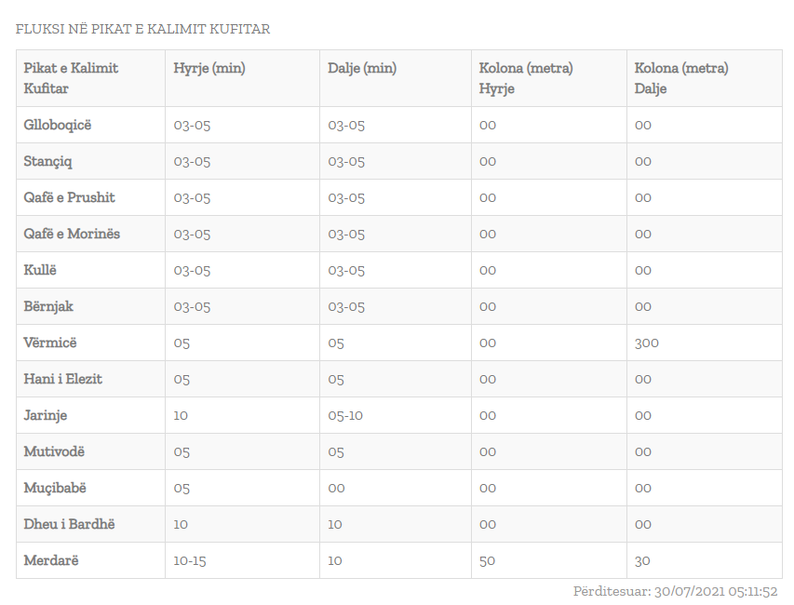794x605 pixels.
Task: Select the Mutivodë row name
Action: point(54,451)
